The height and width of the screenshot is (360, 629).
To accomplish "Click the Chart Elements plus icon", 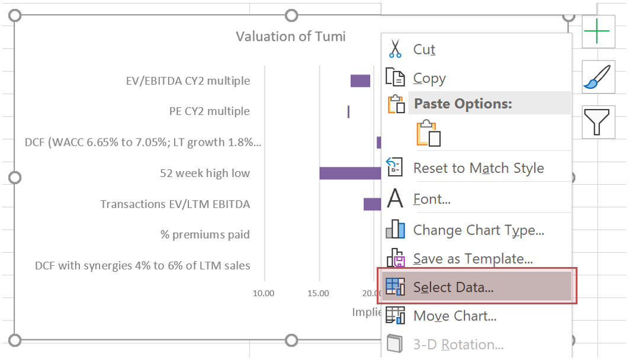I will (x=599, y=31).
